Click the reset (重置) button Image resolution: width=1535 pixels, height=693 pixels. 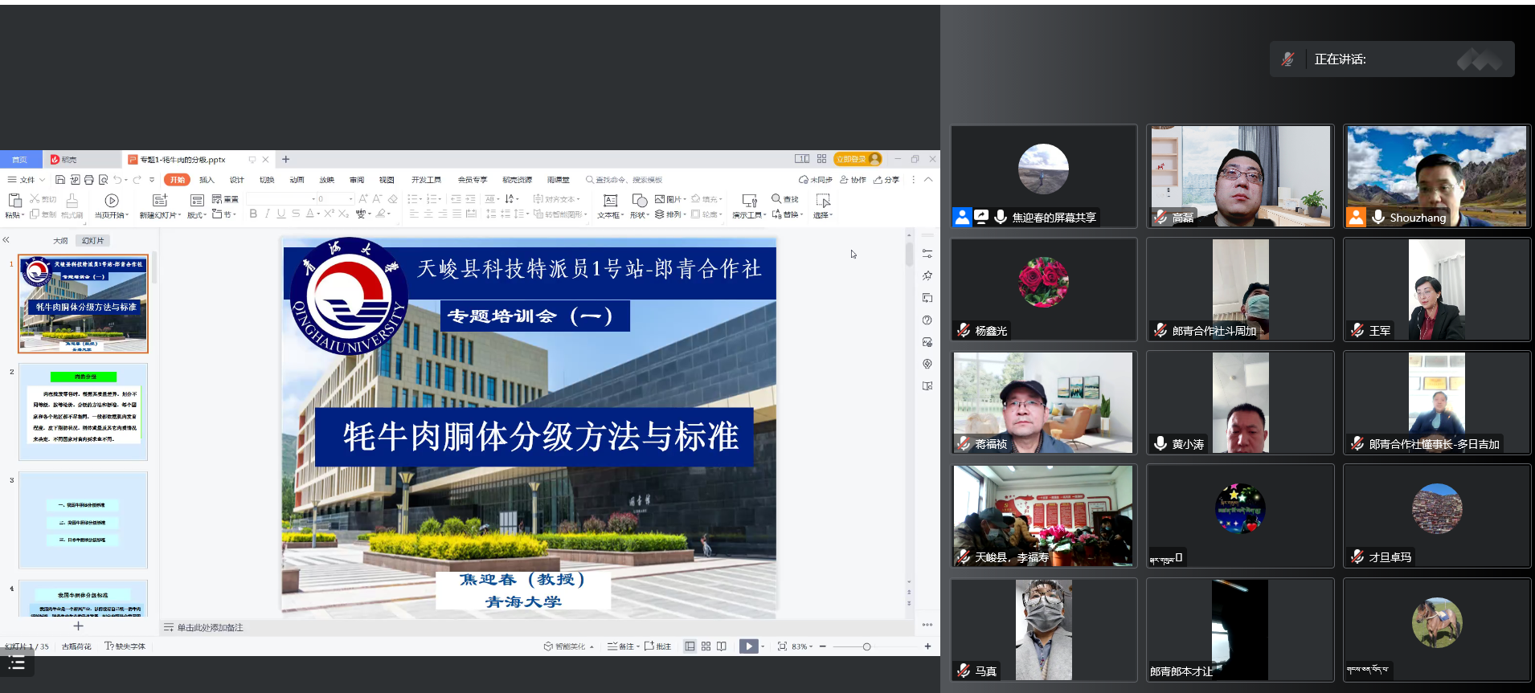pyautogui.click(x=226, y=198)
